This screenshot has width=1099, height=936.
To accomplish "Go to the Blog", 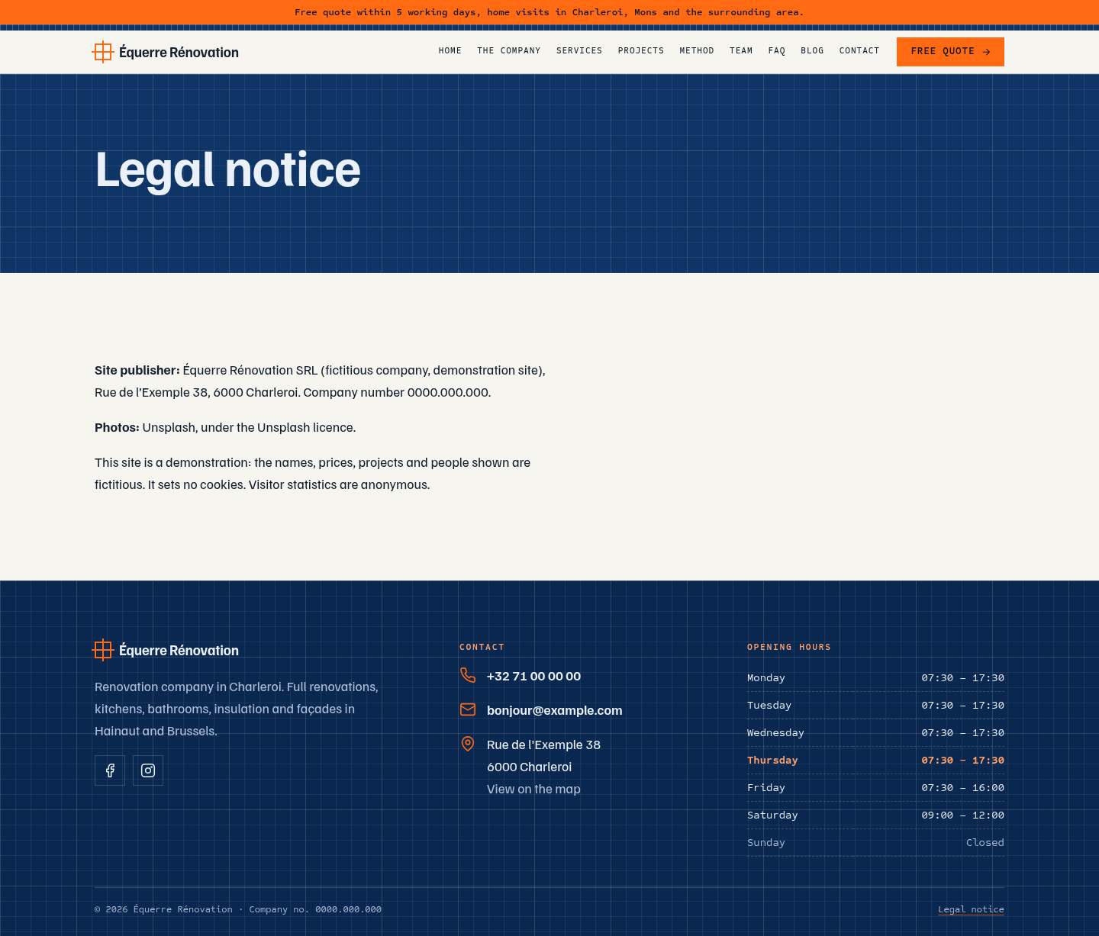I will point(812,51).
